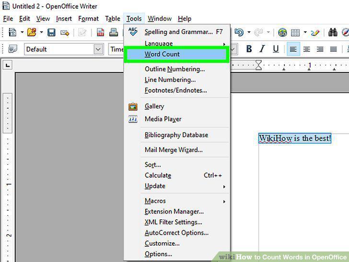Click the ruler tab stop type button
Image resolution: width=349 pixels, height=262 pixels.
tap(8, 65)
